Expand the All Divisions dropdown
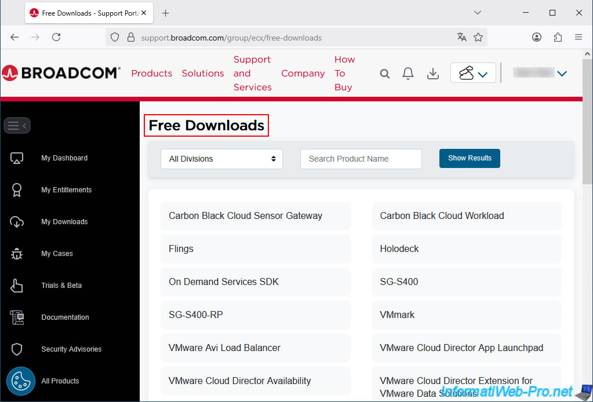 pos(221,159)
